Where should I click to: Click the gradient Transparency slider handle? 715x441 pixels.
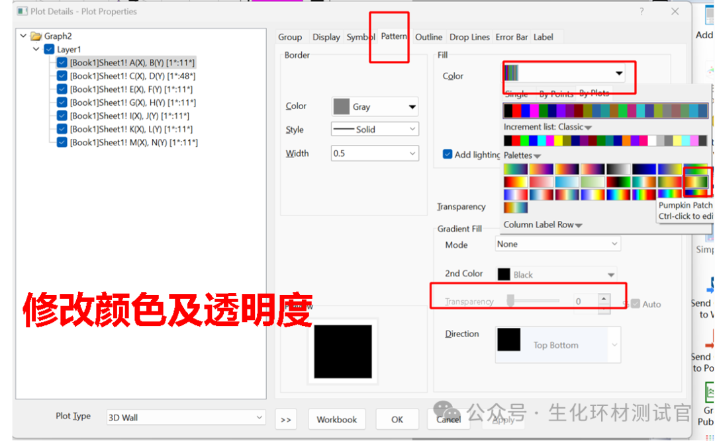pos(510,300)
